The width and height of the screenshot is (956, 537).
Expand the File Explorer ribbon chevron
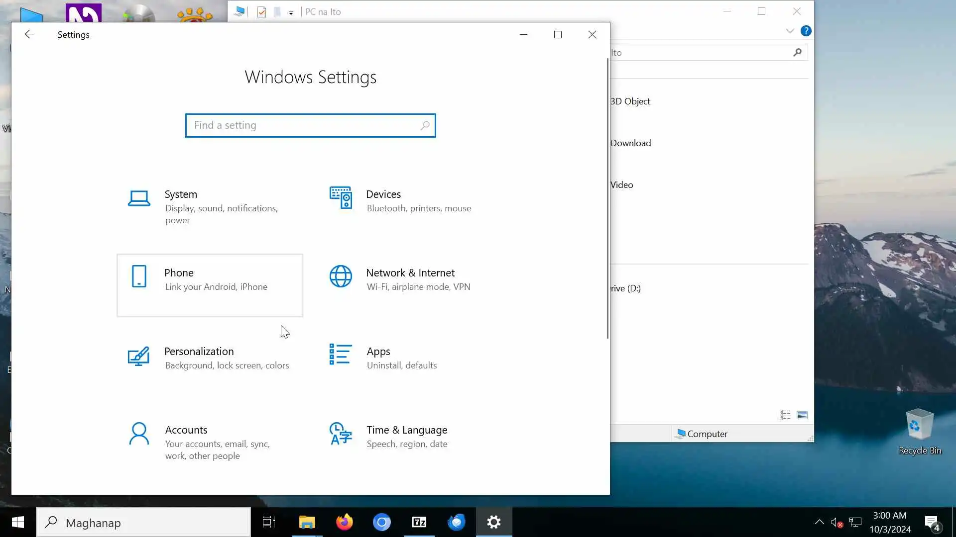[790, 31]
